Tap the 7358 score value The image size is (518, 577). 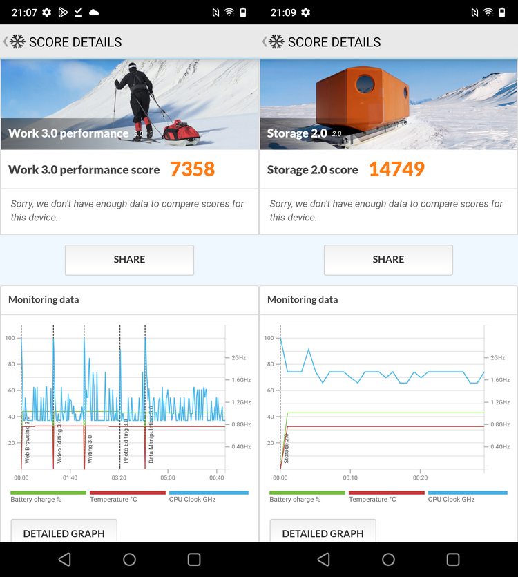pyautogui.click(x=193, y=169)
